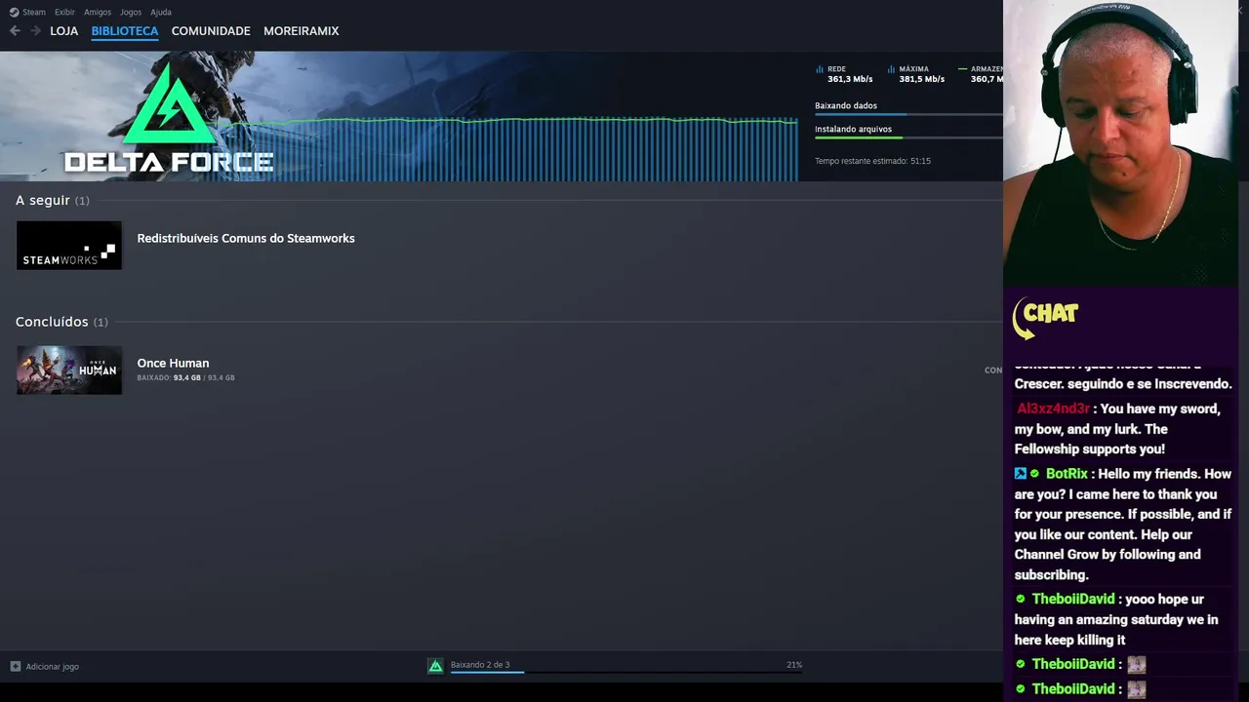Click the Delta Force icon in the status bar
Screen dimensions: 1249x702
[436, 666]
